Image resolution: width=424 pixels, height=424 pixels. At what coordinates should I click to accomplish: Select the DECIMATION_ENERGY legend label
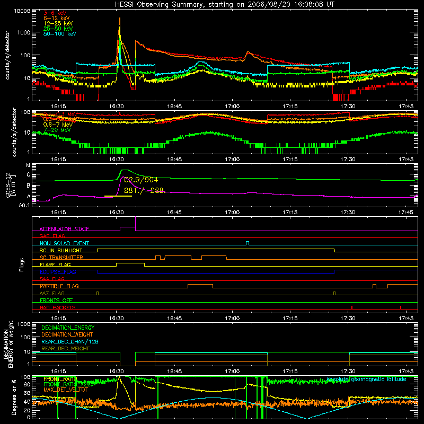coord(68,328)
